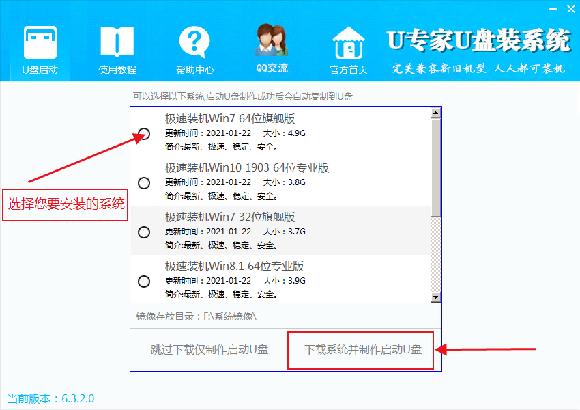Close the U专家 window

point(571,9)
